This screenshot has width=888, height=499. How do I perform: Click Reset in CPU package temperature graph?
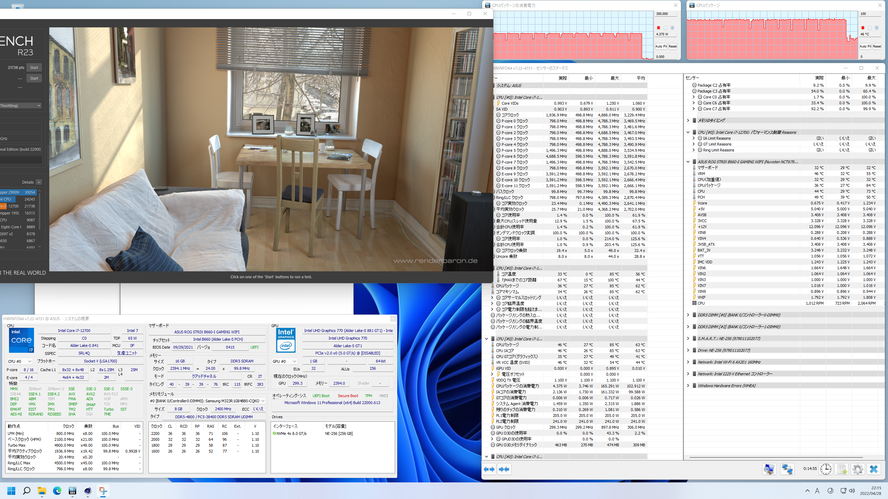pos(877,46)
